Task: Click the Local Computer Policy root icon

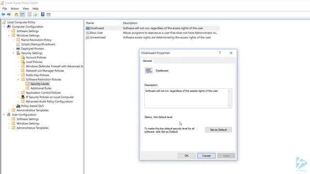Action: point(4,22)
